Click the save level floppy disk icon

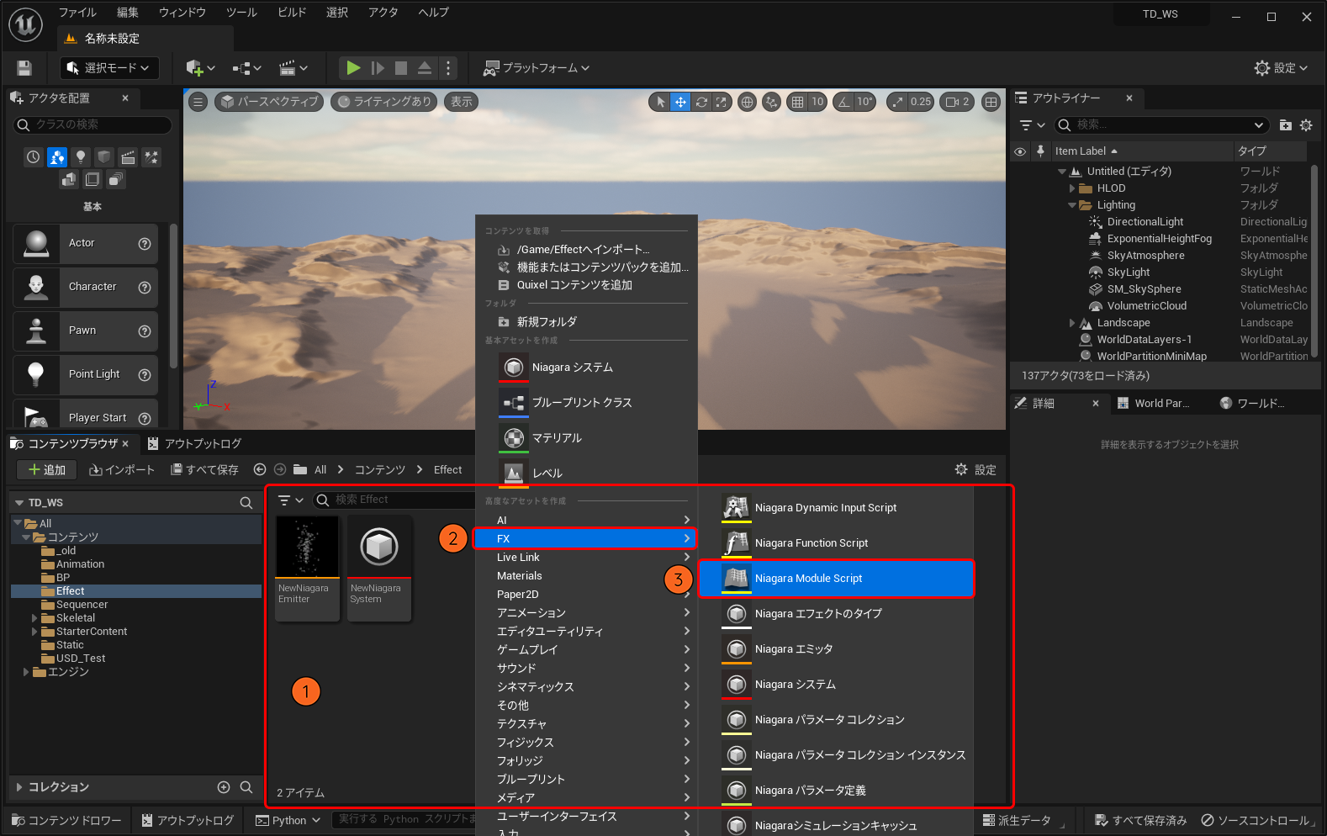coord(24,68)
